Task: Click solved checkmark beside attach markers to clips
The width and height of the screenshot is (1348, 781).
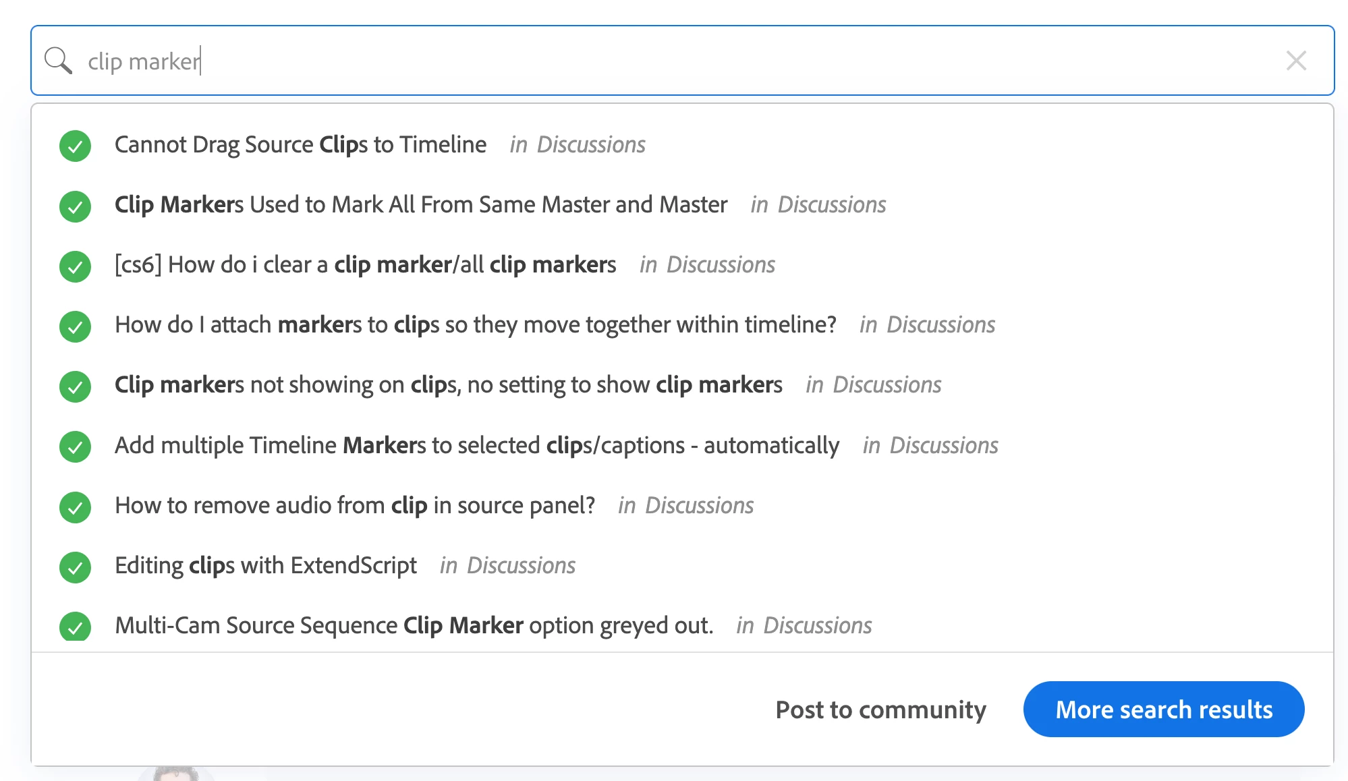Action: click(75, 326)
